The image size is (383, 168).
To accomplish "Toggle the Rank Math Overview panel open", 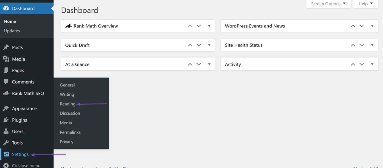I will (209, 26).
